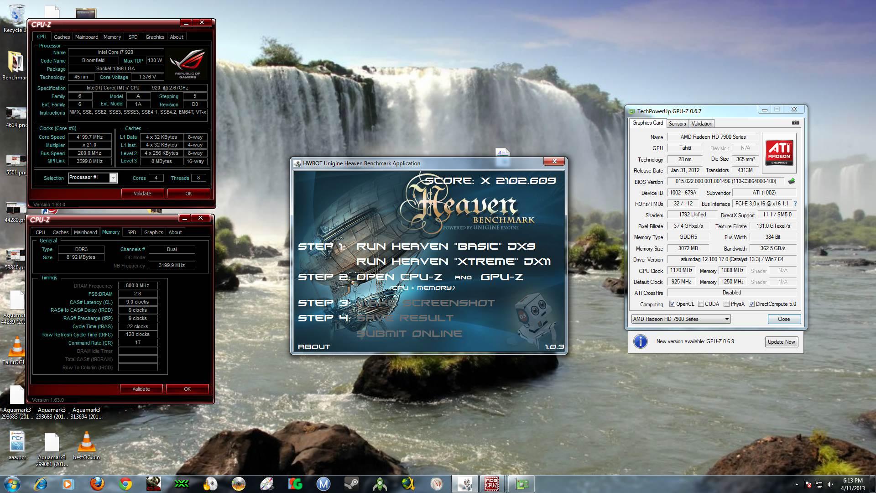Open the bestOC.bin VLC file on desktop
The height and width of the screenshot is (493, 876).
click(86, 445)
